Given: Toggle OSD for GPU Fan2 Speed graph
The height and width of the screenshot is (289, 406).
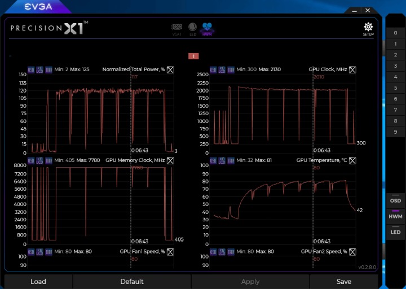Looking at the screenshot, I should [x=213, y=252].
